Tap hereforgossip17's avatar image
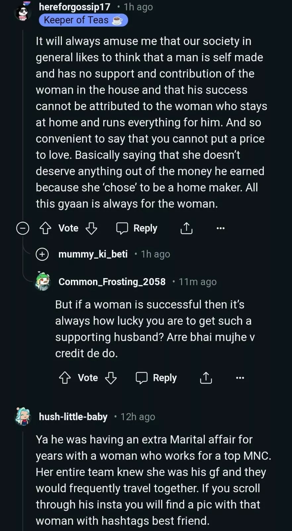Screen dimensions: 292x531 tap(23, 13)
